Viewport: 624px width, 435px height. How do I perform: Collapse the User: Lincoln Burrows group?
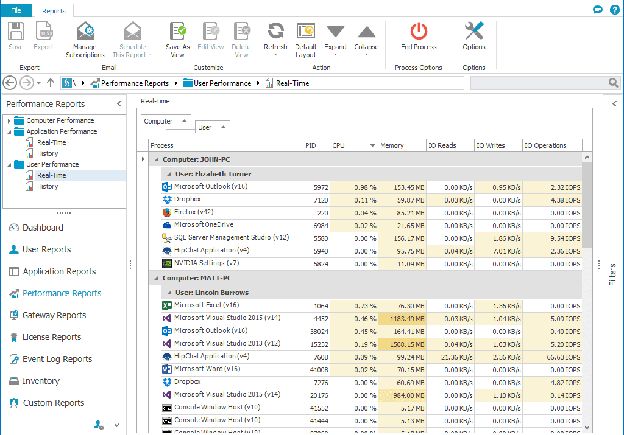pyautogui.click(x=169, y=293)
